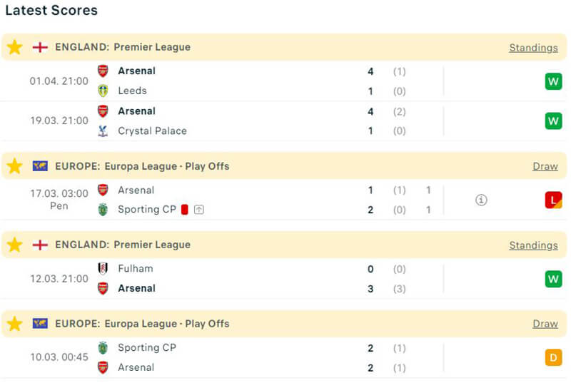Screen dimensions: 571x383
Task: Click the info icon on the Sporting CP penalty match
Action: tap(481, 200)
